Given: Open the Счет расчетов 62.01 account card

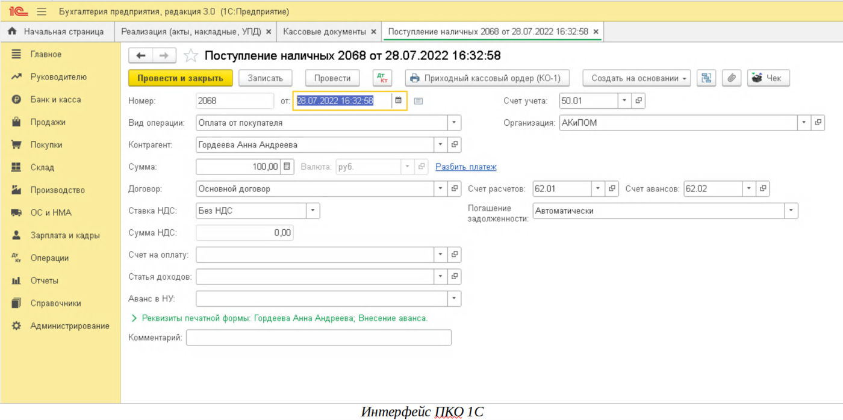Looking at the screenshot, I should click(x=612, y=189).
